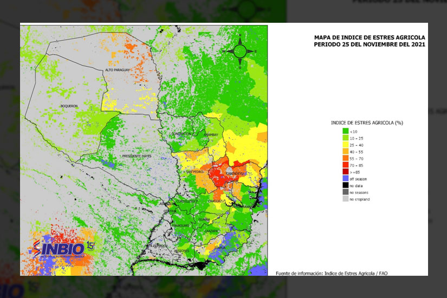This screenshot has height=298, width=447.
Task: Select the green <10 legend swatch
Action: coord(345,131)
